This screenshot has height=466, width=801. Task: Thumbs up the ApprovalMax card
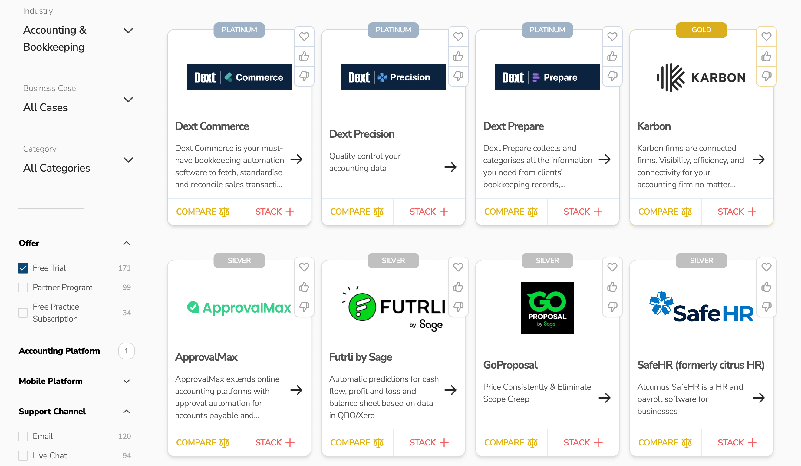pos(304,287)
